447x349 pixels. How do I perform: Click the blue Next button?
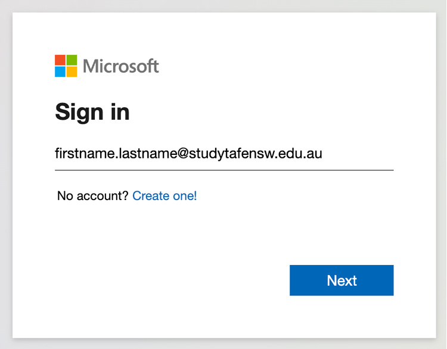pos(342,281)
